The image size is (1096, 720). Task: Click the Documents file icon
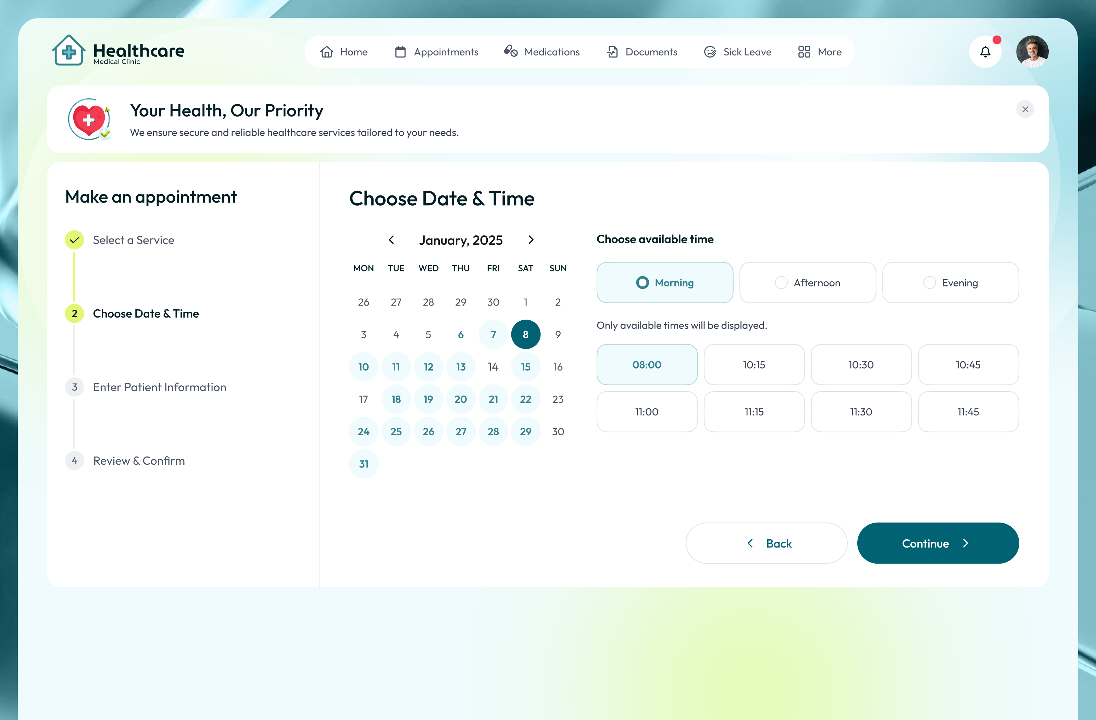coord(612,52)
